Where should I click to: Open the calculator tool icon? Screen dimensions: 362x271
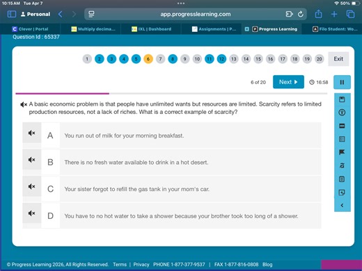342,139
